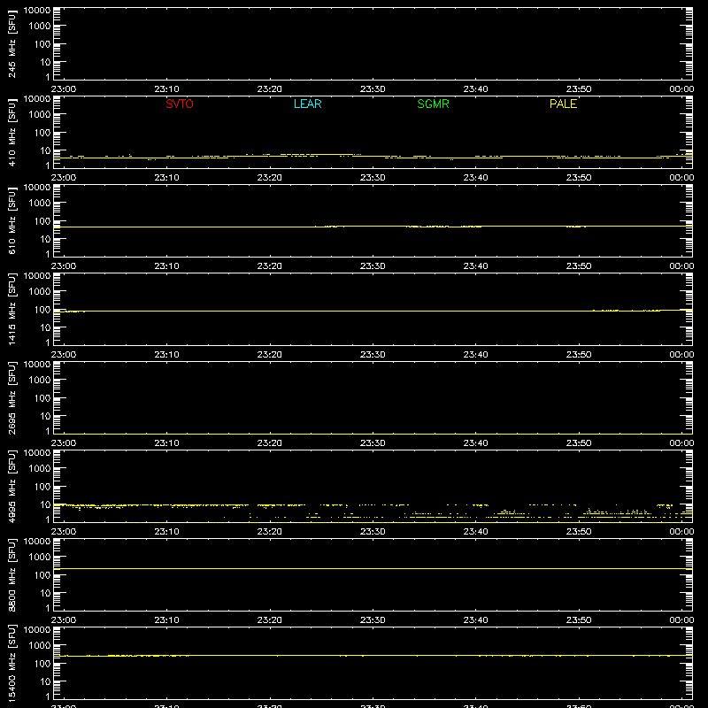Click the 23:30 label below the 245 MHz plot

click(373, 89)
